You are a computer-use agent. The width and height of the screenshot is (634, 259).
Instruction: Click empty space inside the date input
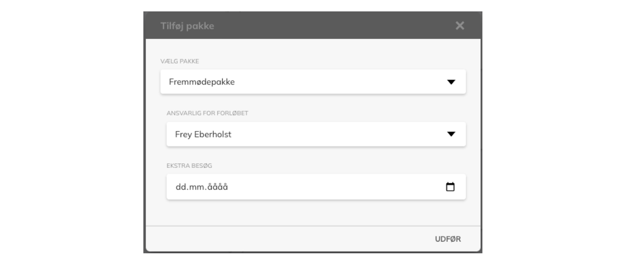pos(337,187)
